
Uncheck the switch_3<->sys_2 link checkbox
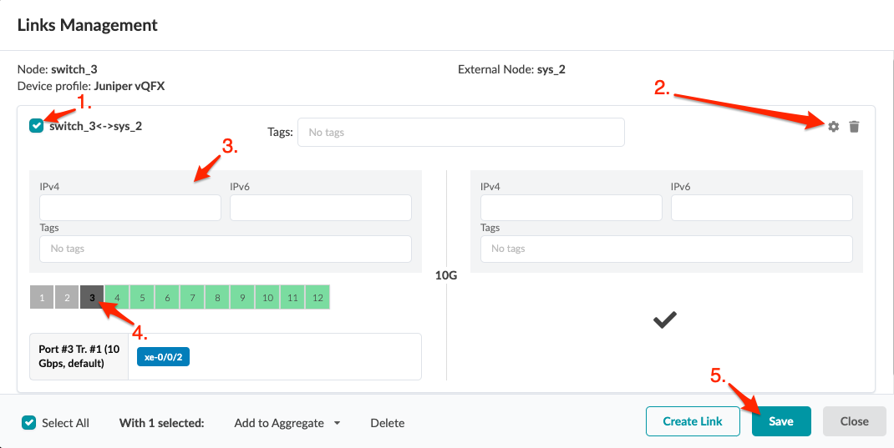click(36, 126)
